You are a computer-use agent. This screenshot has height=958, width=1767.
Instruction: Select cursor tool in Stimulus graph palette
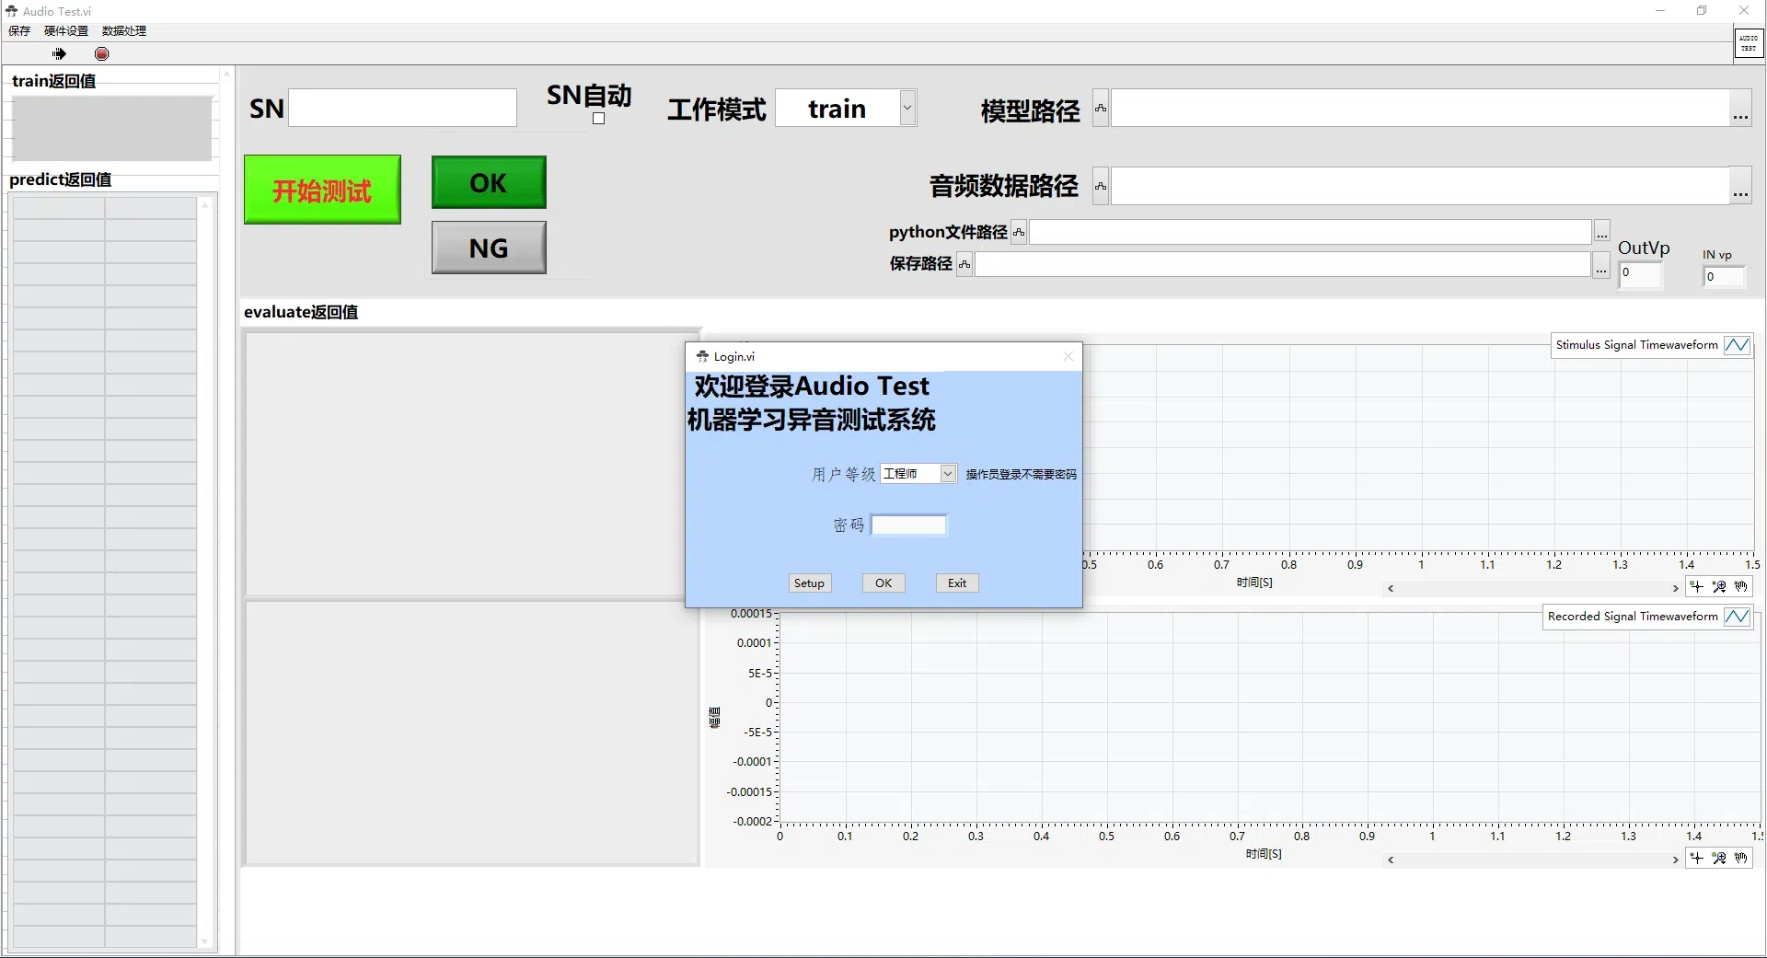1697,587
